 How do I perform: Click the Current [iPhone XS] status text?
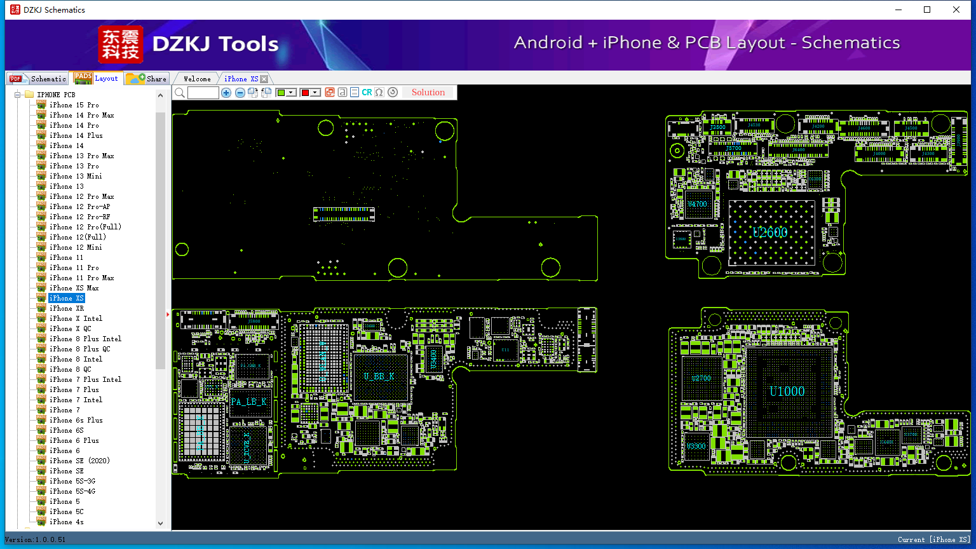coord(934,539)
